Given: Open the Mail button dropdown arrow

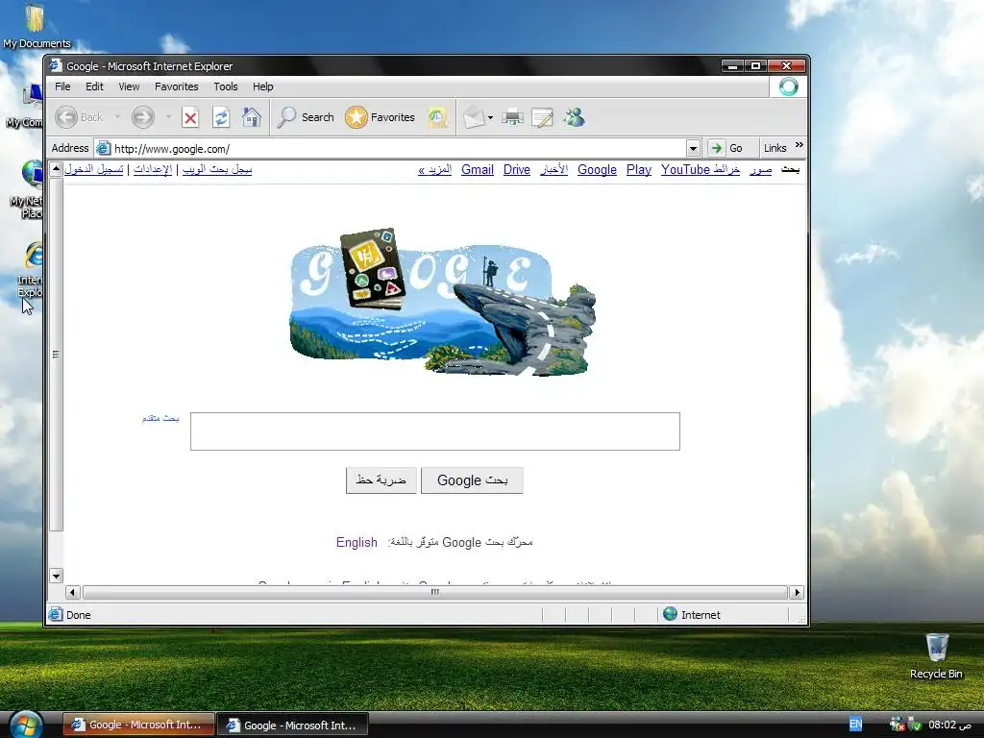Looking at the screenshot, I should (490, 117).
